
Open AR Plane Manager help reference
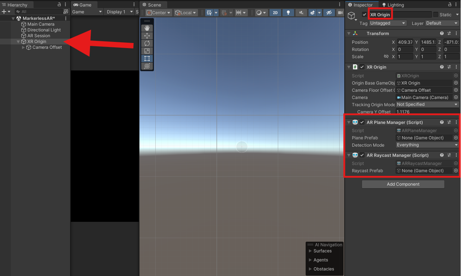(442, 122)
